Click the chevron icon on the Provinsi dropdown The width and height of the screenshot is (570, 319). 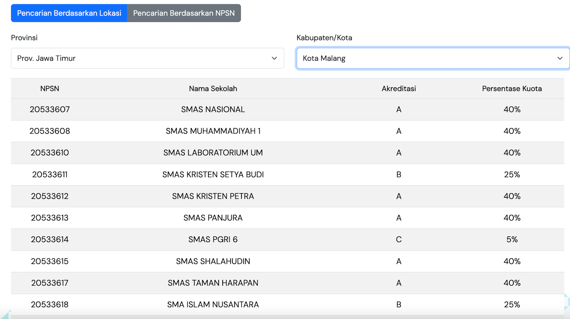[x=274, y=58]
